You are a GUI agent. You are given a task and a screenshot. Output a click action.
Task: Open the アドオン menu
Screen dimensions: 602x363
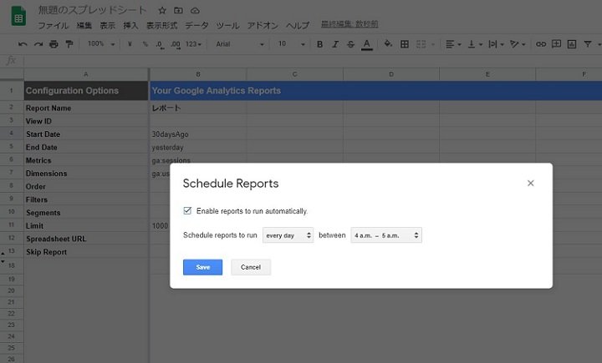(x=263, y=25)
